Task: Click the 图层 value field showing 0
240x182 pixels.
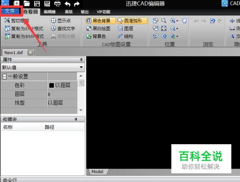Action: click(62, 94)
